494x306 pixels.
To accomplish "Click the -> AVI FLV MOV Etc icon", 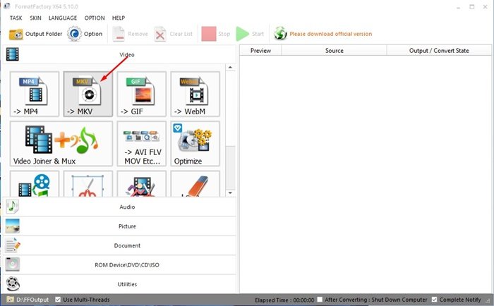I will click(x=141, y=143).
